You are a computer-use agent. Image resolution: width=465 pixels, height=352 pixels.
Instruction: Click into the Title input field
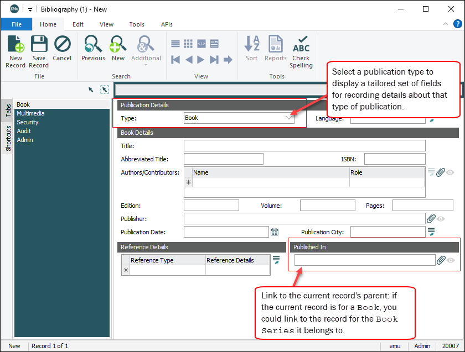(x=304, y=146)
